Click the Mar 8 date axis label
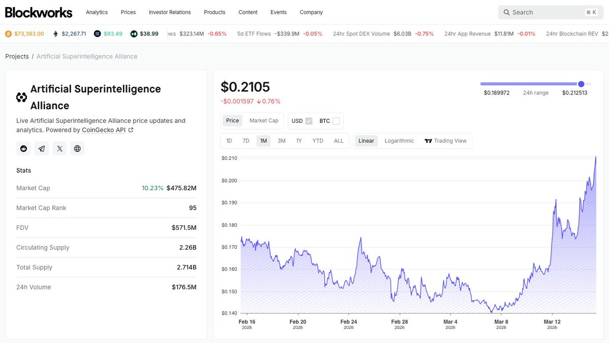 point(501,324)
